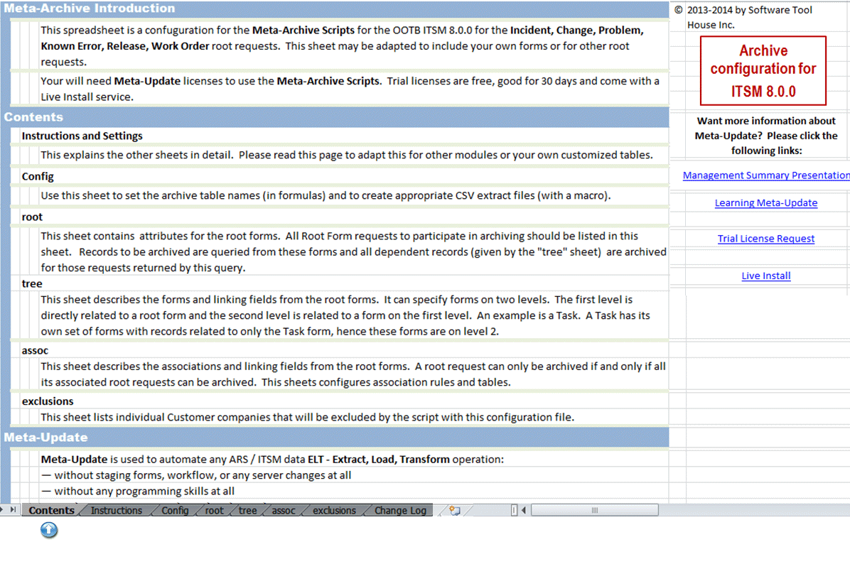Switch to the Change Log sheet tab
Screen dimensions: 850x564
click(401, 510)
